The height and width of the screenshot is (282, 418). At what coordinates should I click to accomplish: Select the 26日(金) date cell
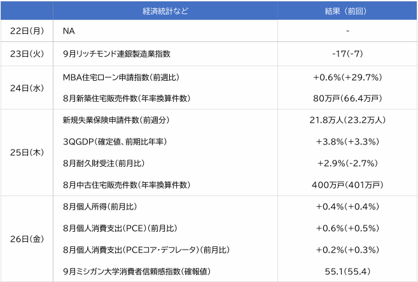pos(27,239)
